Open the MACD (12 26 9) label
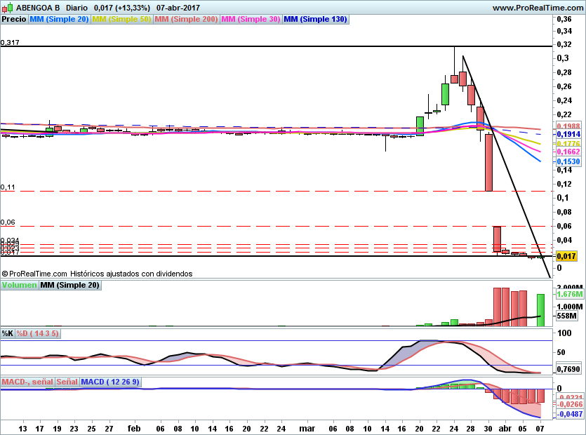The height and width of the screenshot is (435, 586). (x=111, y=382)
